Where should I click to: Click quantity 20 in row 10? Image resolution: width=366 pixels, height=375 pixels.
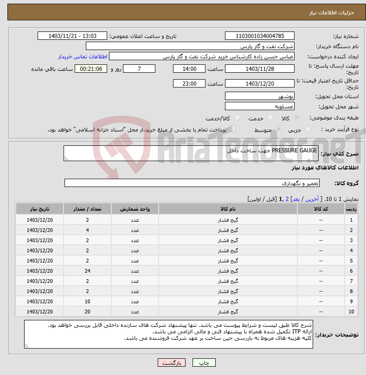pyautogui.click(x=87, y=312)
